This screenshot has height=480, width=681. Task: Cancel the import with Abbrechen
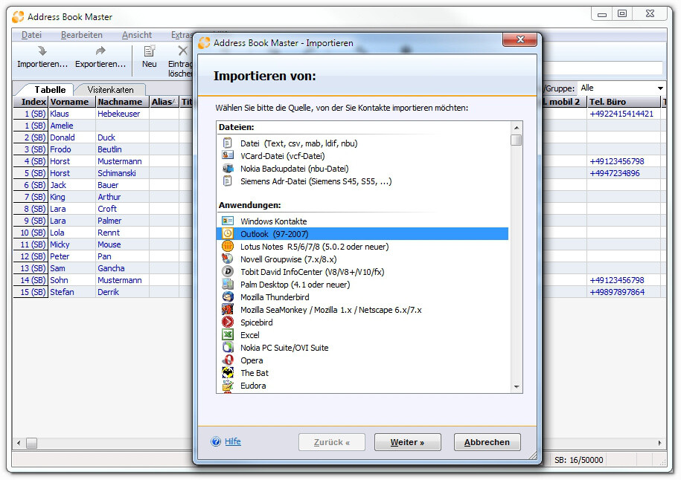487,441
